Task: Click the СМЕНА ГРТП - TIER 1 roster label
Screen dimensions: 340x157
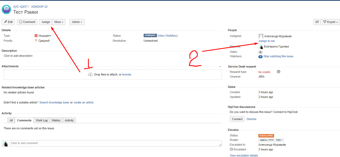Action: point(271,140)
